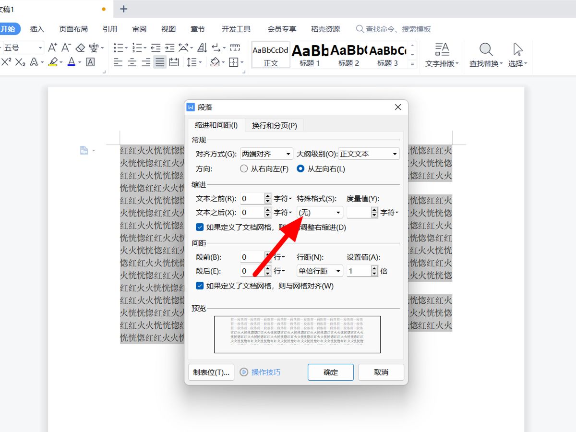576x432 pixels.
Task: Apply distributed alignment
Action: [174, 62]
